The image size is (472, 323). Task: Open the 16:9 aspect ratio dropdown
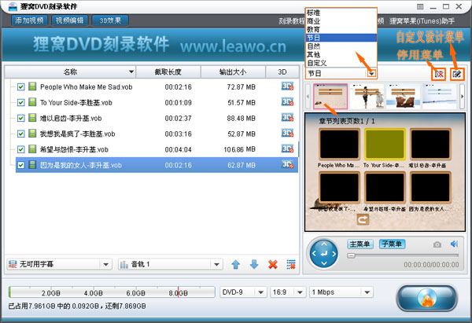(x=288, y=292)
